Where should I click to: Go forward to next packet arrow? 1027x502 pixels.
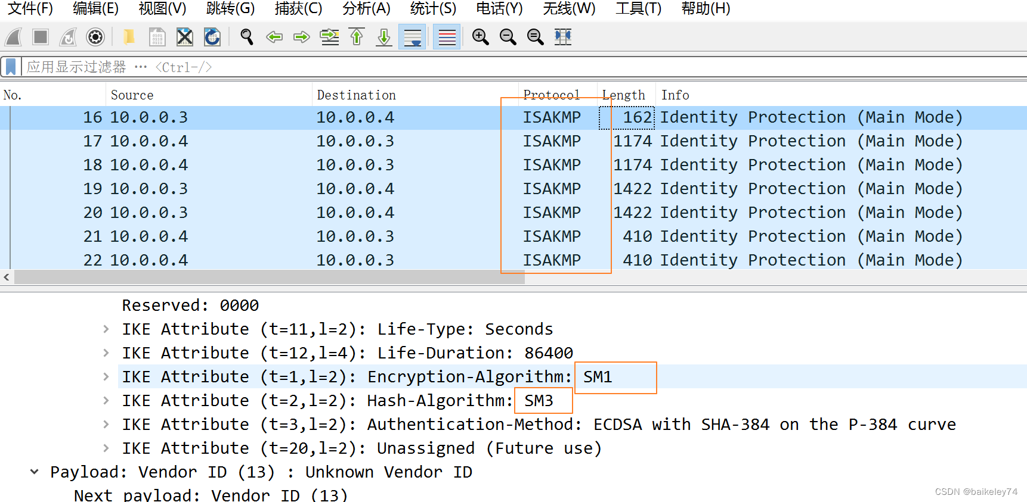(x=302, y=37)
